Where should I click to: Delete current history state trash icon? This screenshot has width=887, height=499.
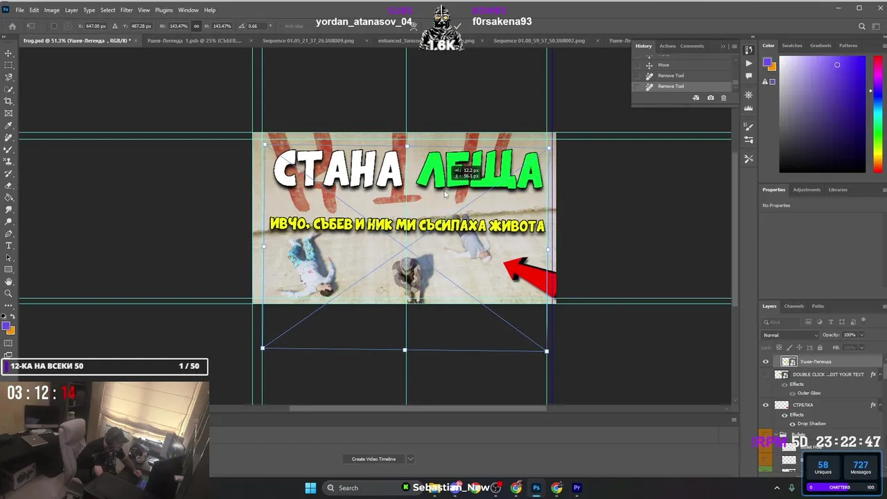(x=723, y=98)
